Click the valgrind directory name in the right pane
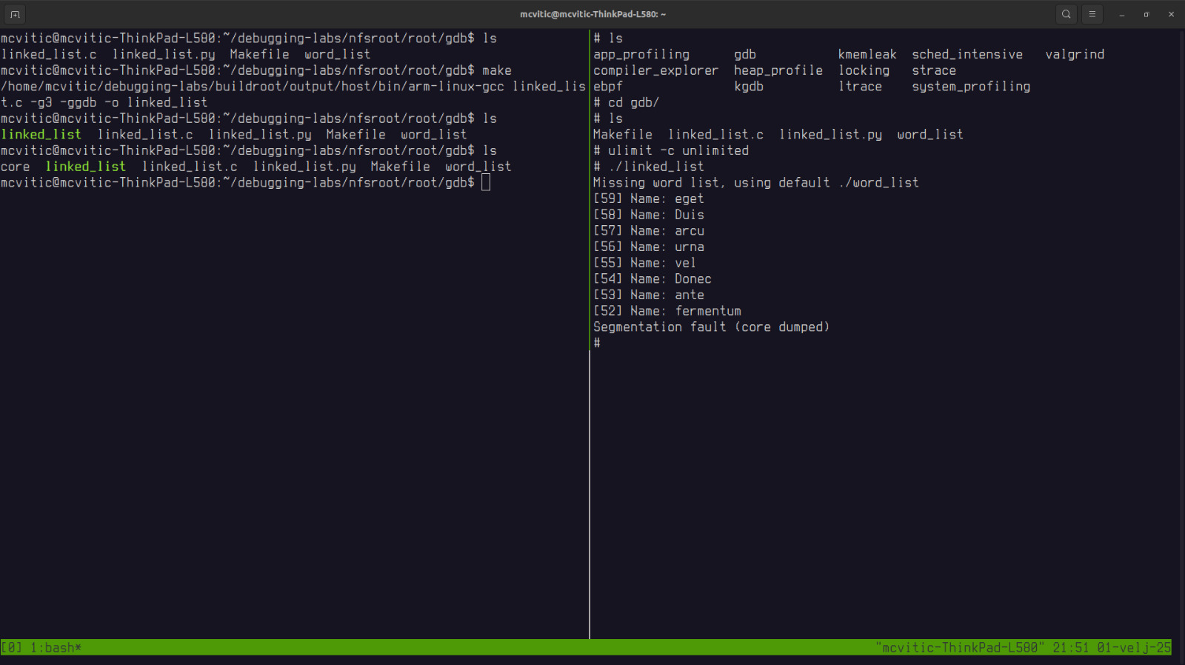Image resolution: width=1185 pixels, height=665 pixels. click(1074, 55)
